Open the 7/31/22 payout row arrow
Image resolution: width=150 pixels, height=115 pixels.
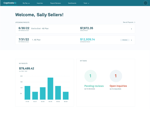click(131, 40)
